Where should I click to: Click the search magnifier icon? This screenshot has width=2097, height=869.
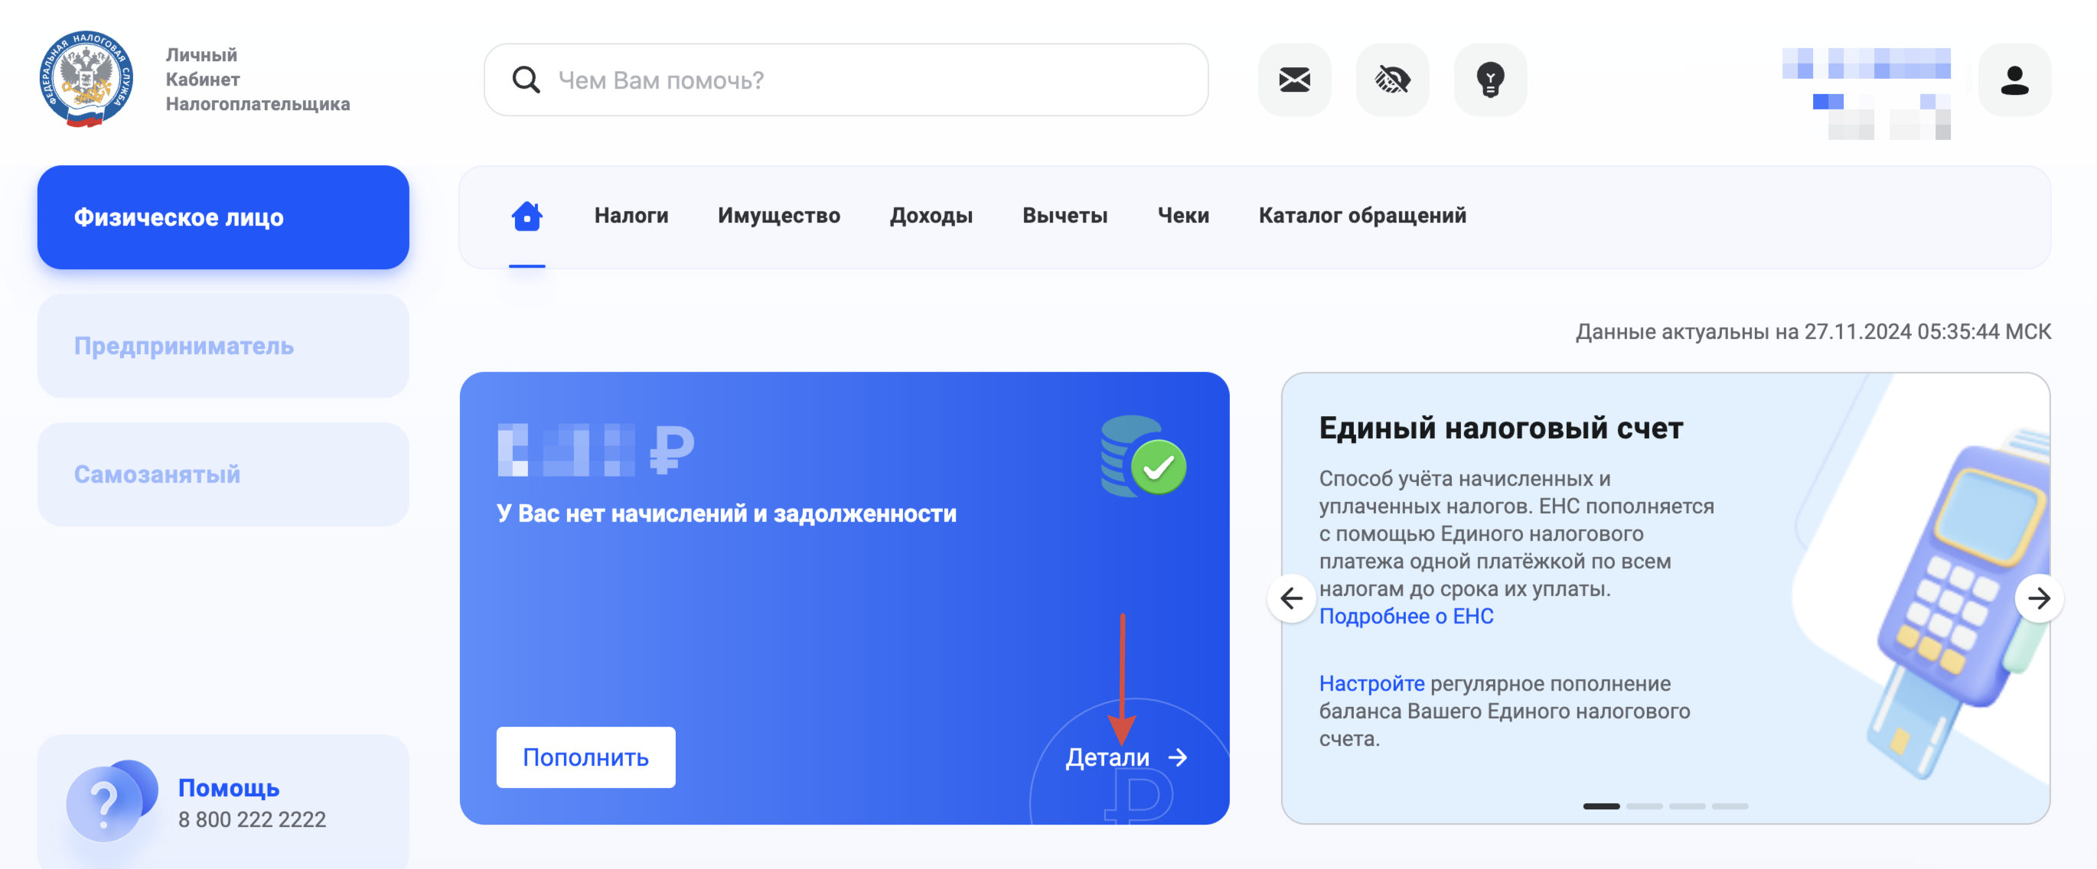pos(526,80)
